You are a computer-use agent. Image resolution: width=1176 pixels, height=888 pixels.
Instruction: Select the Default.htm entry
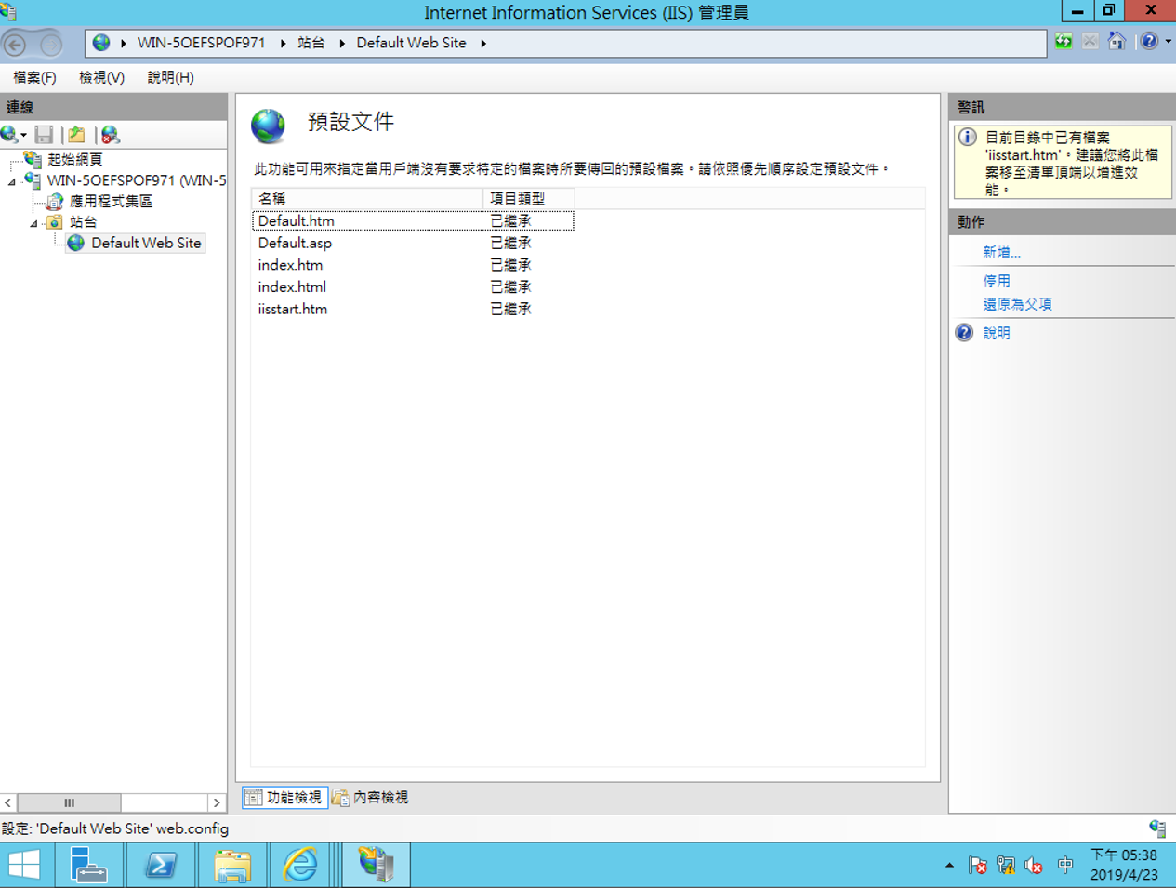[x=296, y=220]
